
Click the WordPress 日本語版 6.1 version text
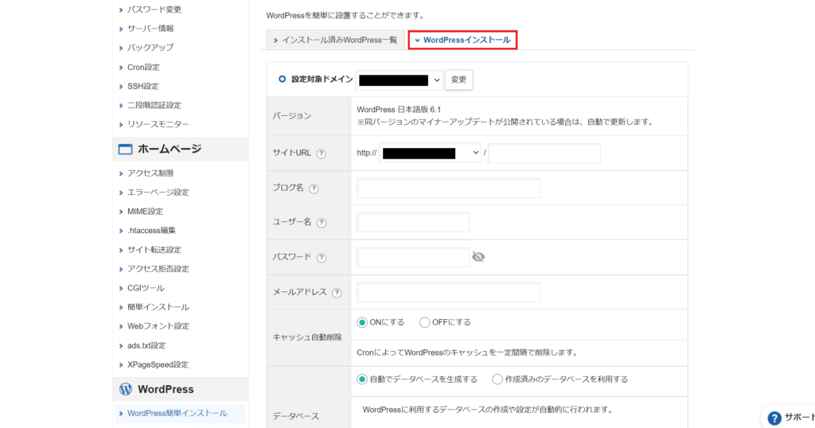[399, 110]
